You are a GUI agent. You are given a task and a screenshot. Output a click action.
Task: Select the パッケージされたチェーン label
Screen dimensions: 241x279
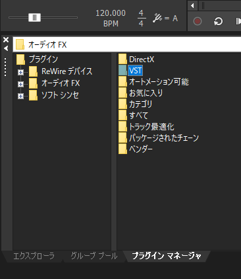164,138
